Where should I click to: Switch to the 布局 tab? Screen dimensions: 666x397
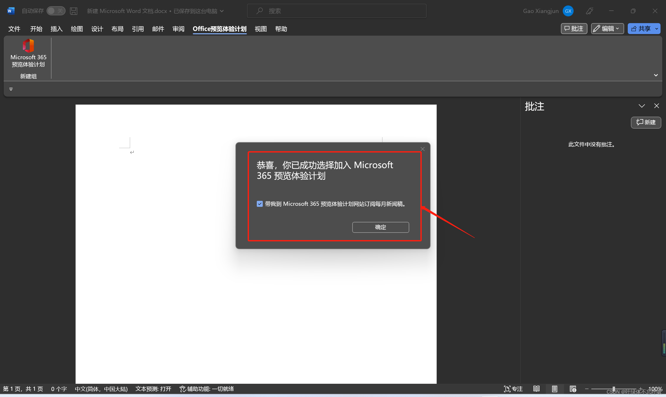pyautogui.click(x=118, y=29)
